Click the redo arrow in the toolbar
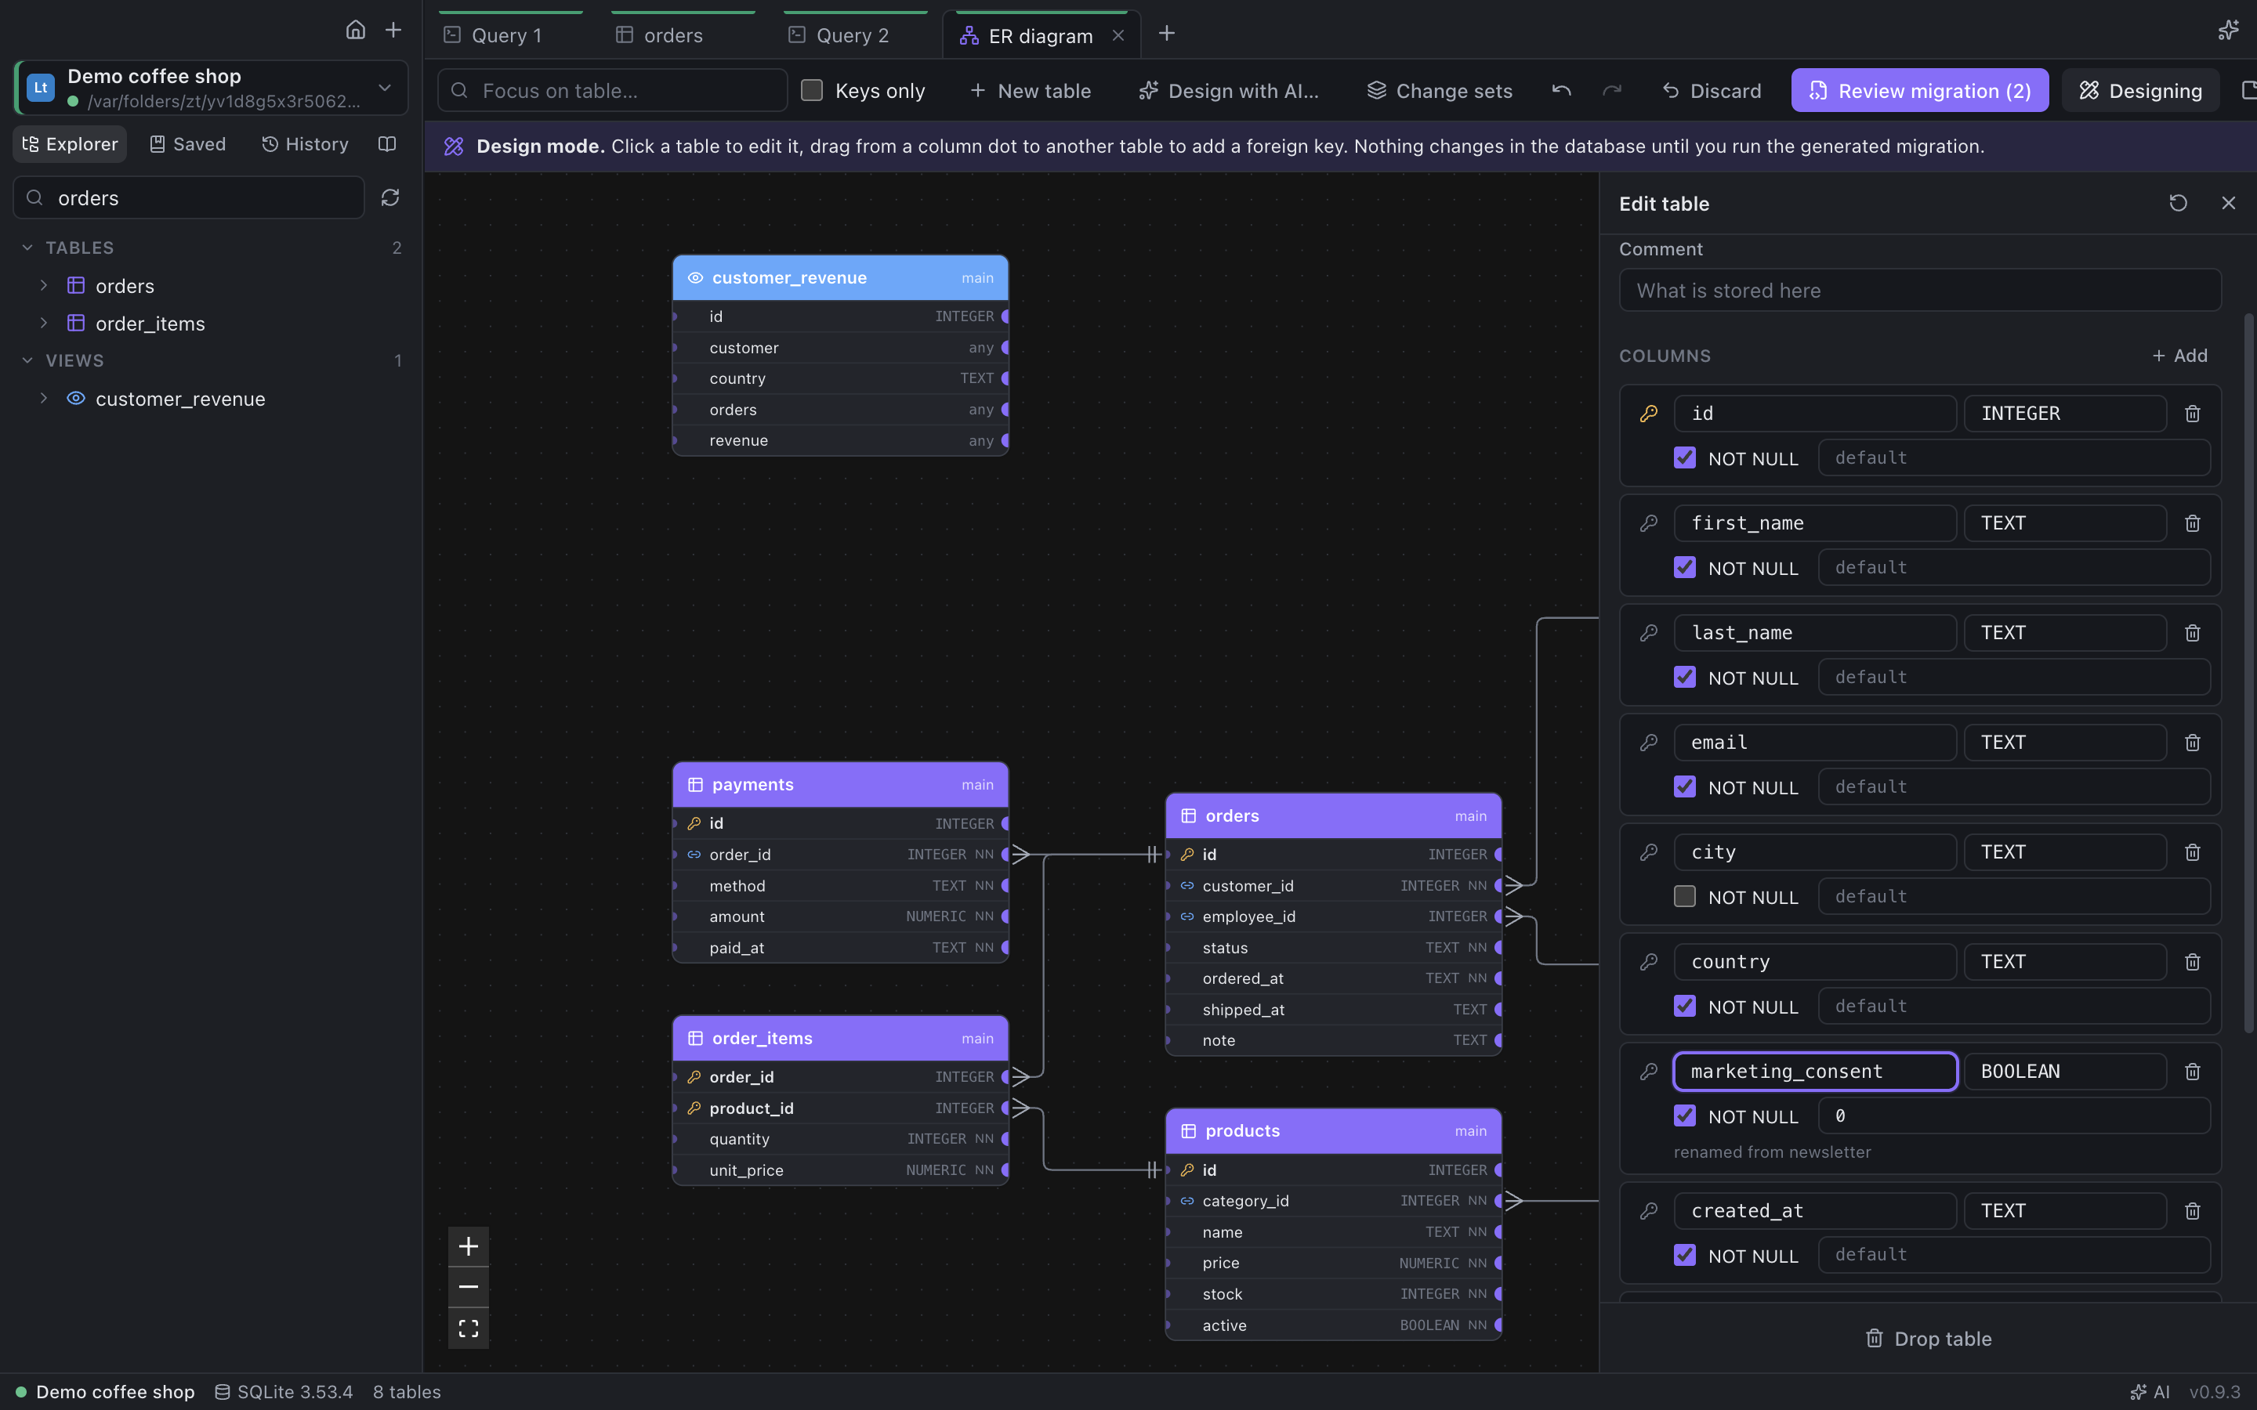This screenshot has height=1410, width=2257. [x=1611, y=90]
